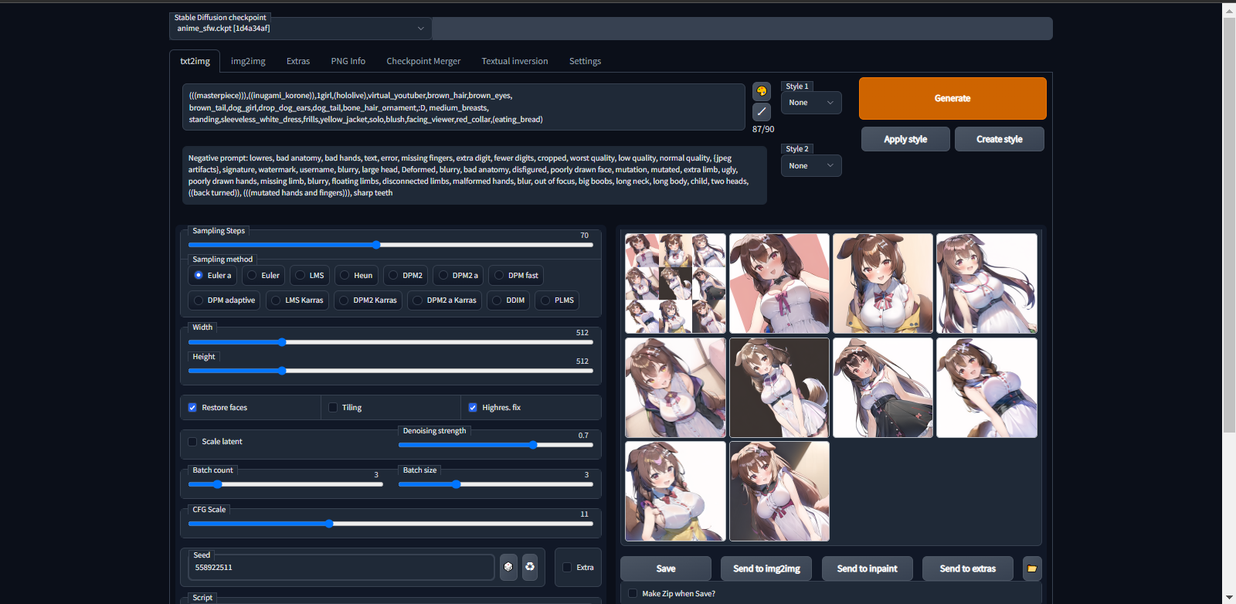Viewport: 1236px width, 604px height.
Task: Click Send to inpaint button
Action: [868, 568]
